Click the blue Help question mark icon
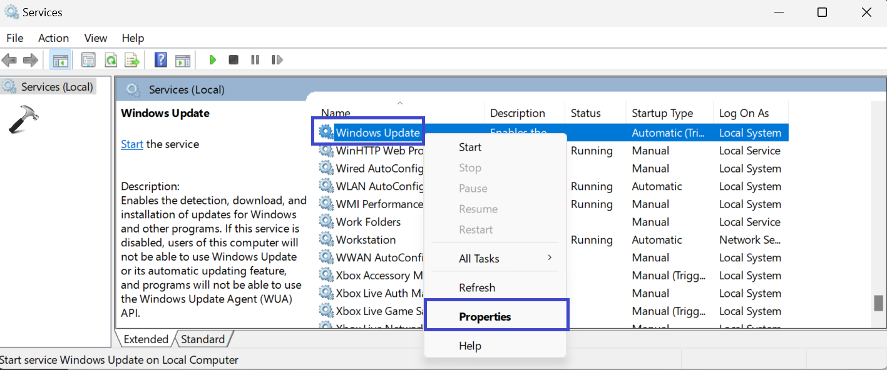 [x=161, y=60]
